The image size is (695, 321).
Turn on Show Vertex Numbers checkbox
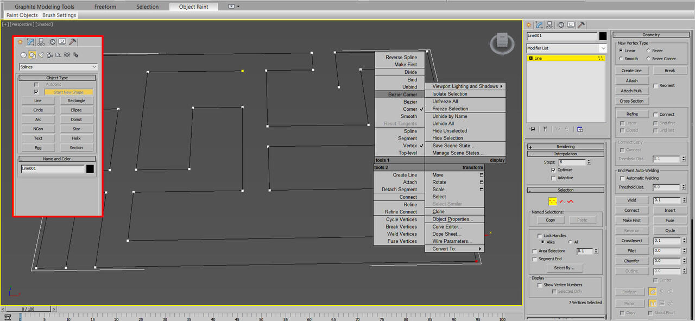click(x=540, y=285)
